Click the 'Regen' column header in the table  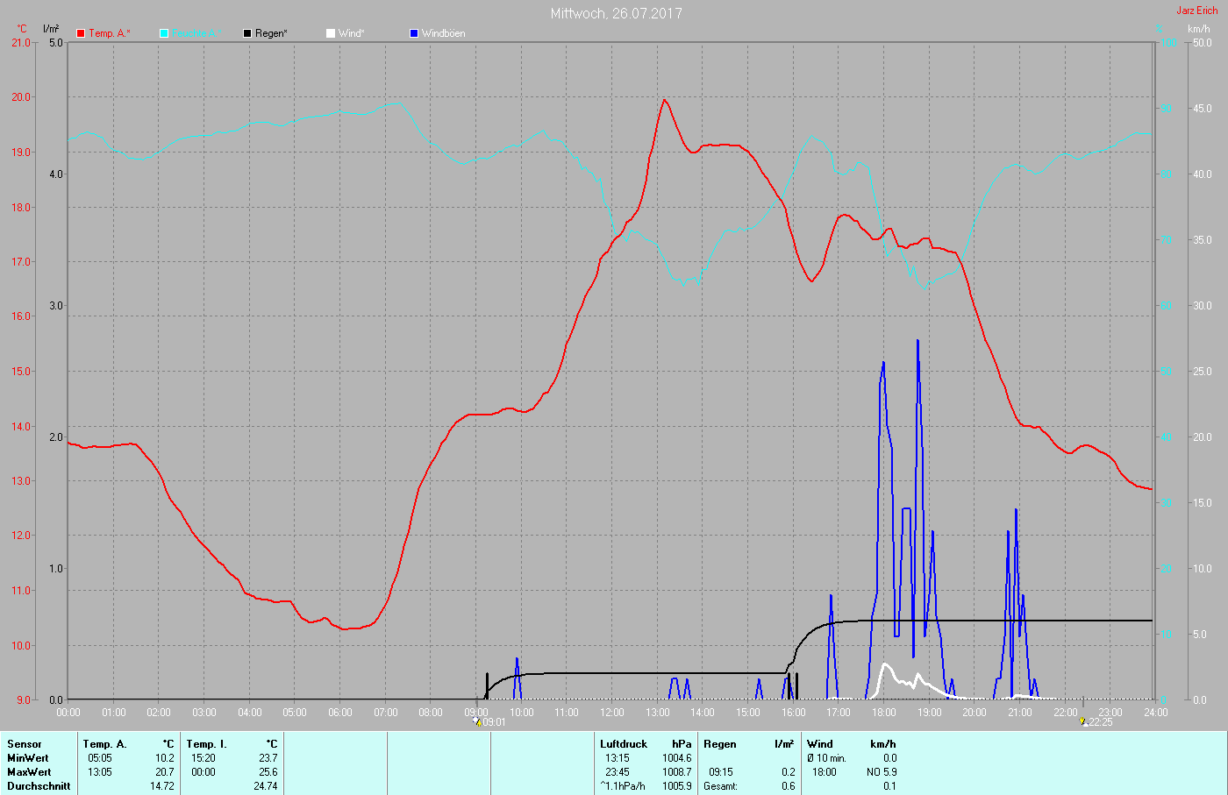coord(720,744)
